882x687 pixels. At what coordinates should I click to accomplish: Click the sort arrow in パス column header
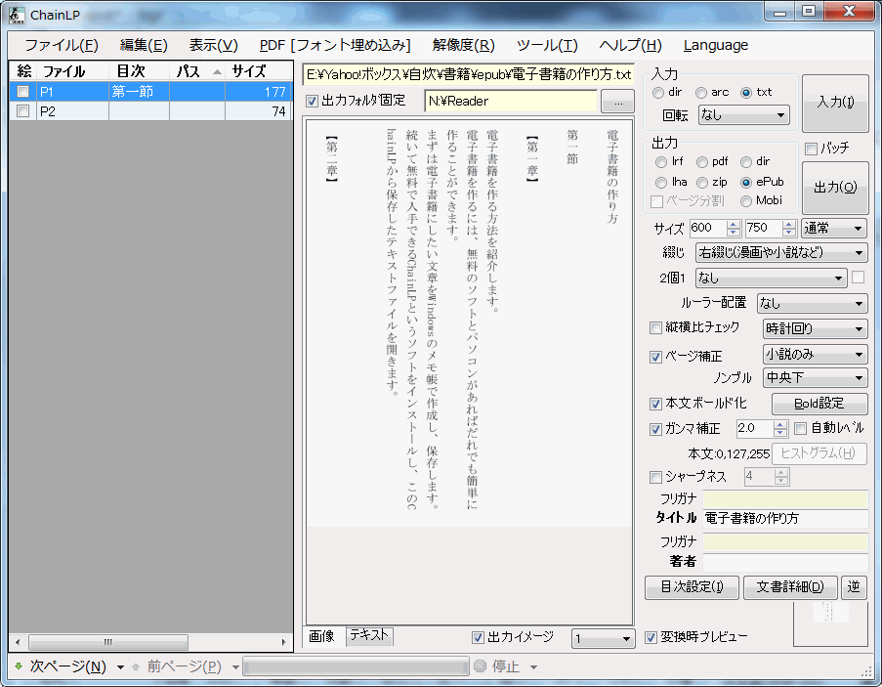tap(216, 71)
